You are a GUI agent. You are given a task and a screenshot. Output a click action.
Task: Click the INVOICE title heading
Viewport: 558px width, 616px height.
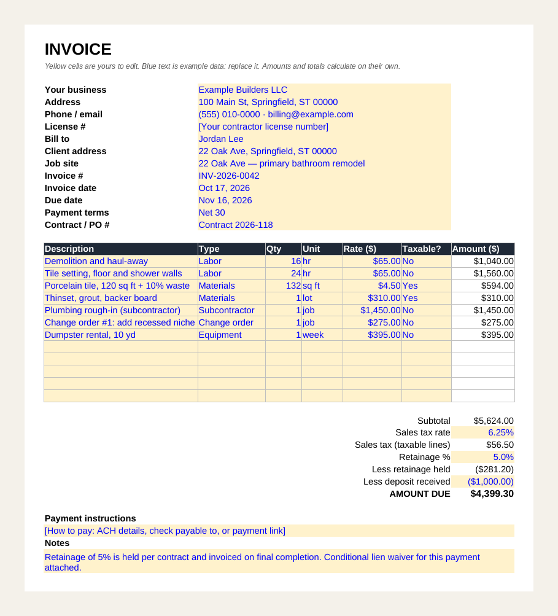tap(78, 50)
